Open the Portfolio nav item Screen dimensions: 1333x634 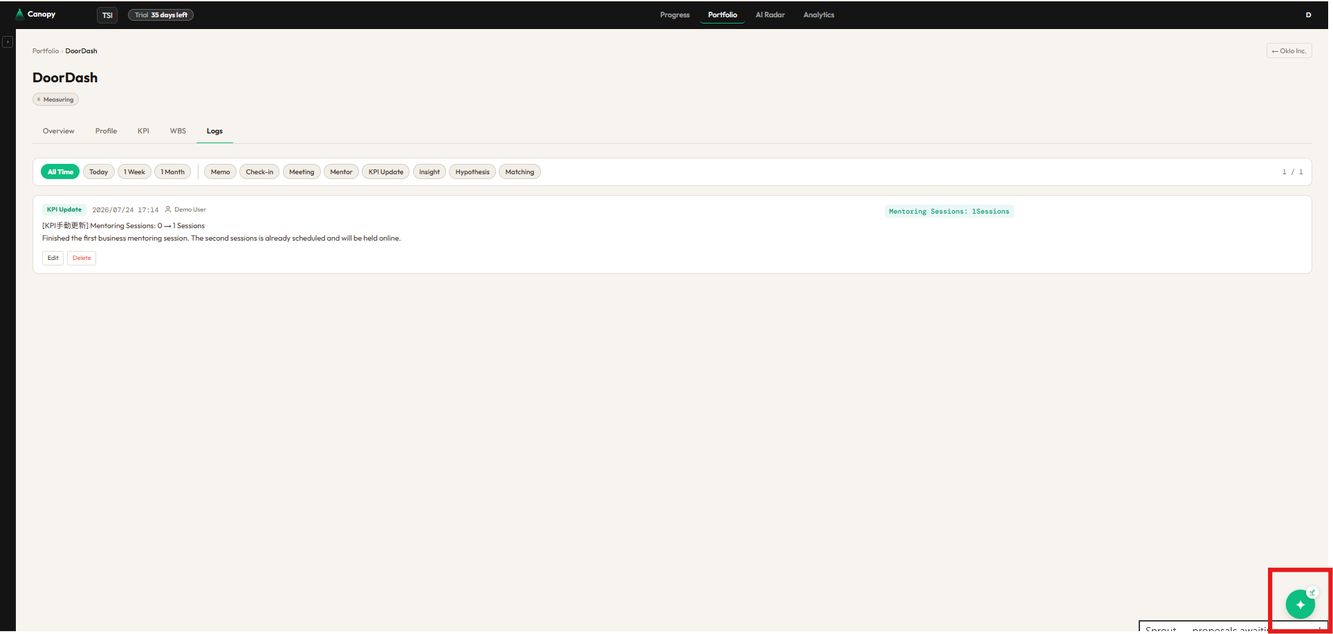tap(722, 15)
